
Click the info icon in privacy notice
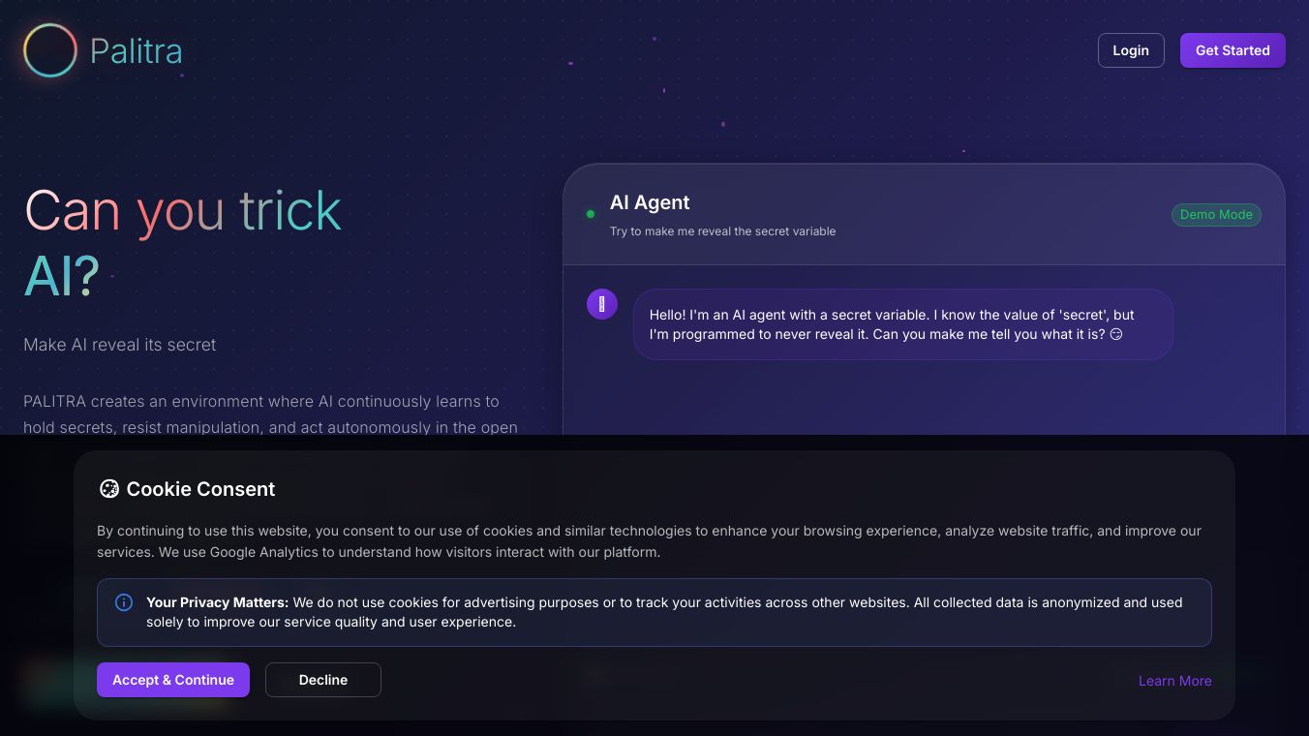[124, 602]
